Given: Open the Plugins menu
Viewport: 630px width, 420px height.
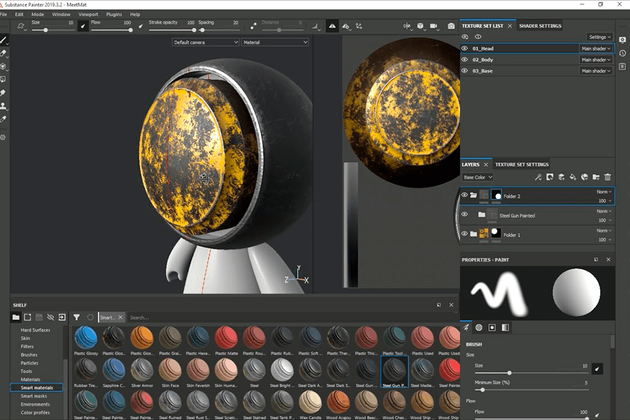Looking at the screenshot, I should click(x=114, y=14).
